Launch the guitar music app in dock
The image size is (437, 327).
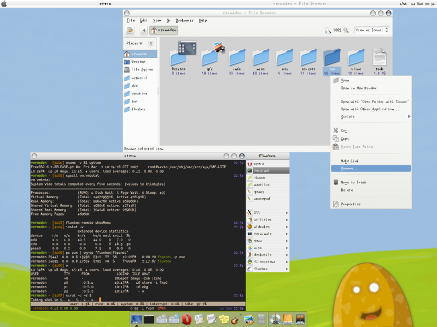(x=235, y=319)
